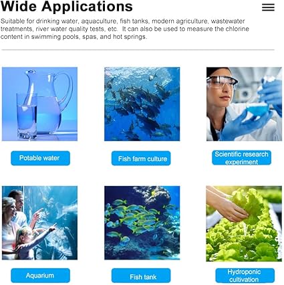The width and height of the screenshot is (284, 285).
Task: Open the hydroponic lettuce image
Action: click(x=244, y=223)
